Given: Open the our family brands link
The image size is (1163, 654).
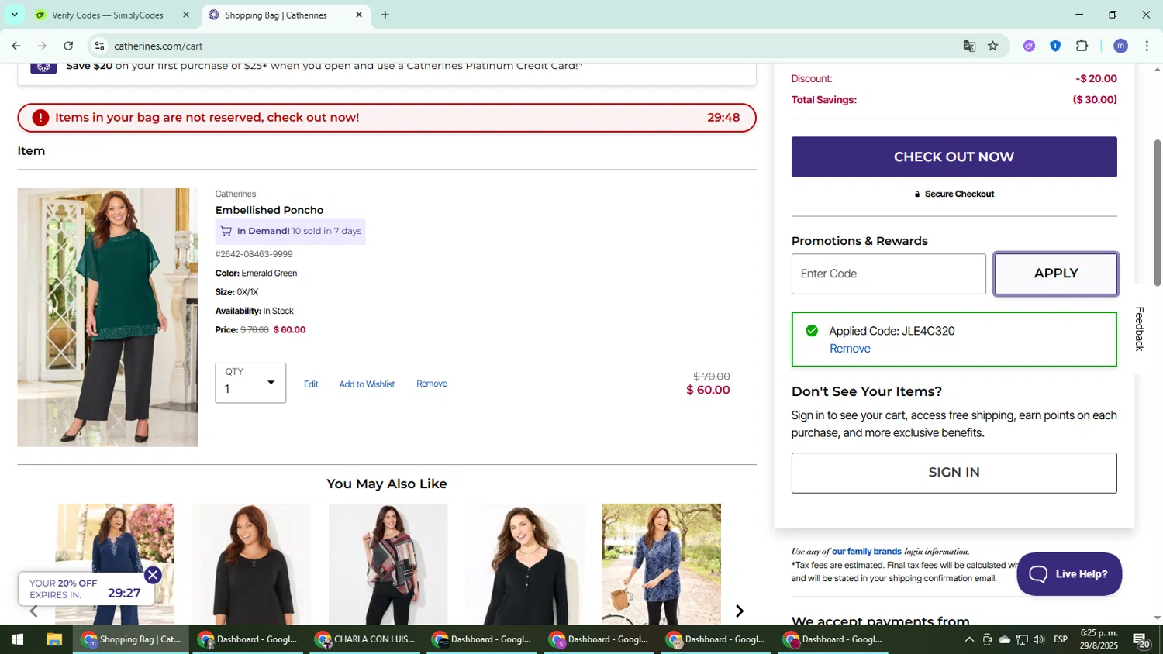Looking at the screenshot, I should (x=867, y=552).
